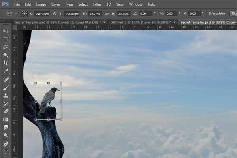Toggle relative positioning triangle between X and Y
Screen dimensions: 237x158
(x=55, y=13)
